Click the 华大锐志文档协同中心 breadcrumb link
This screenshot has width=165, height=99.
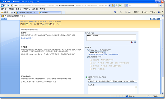tap(29, 22)
